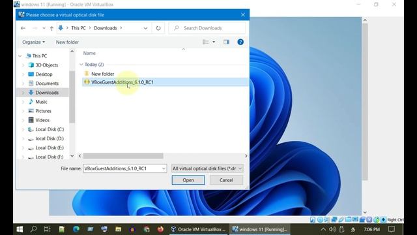
Task: Expand the Downloads tree node
Action: 23,93
